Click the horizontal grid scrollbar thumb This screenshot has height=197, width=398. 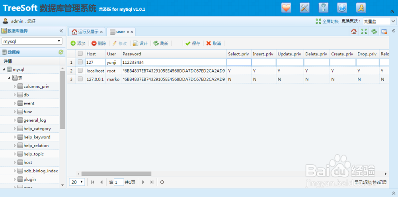click(116, 174)
